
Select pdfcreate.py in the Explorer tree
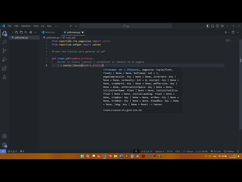(24, 38)
